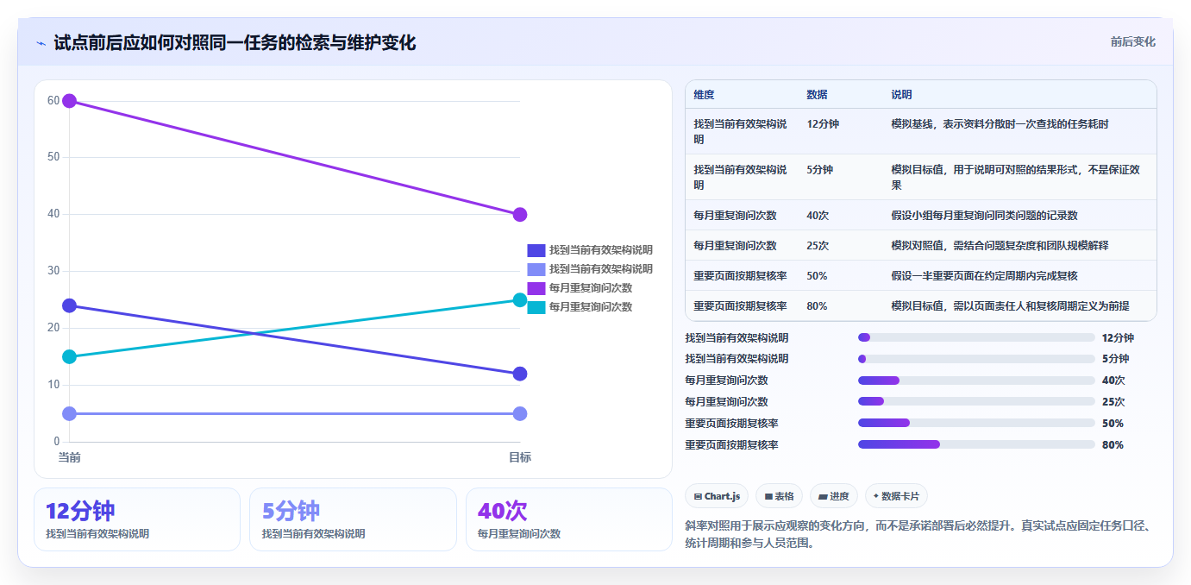Click the 进度 chip
Image resolution: width=1191 pixels, height=585 pixels.
(834, 496)
